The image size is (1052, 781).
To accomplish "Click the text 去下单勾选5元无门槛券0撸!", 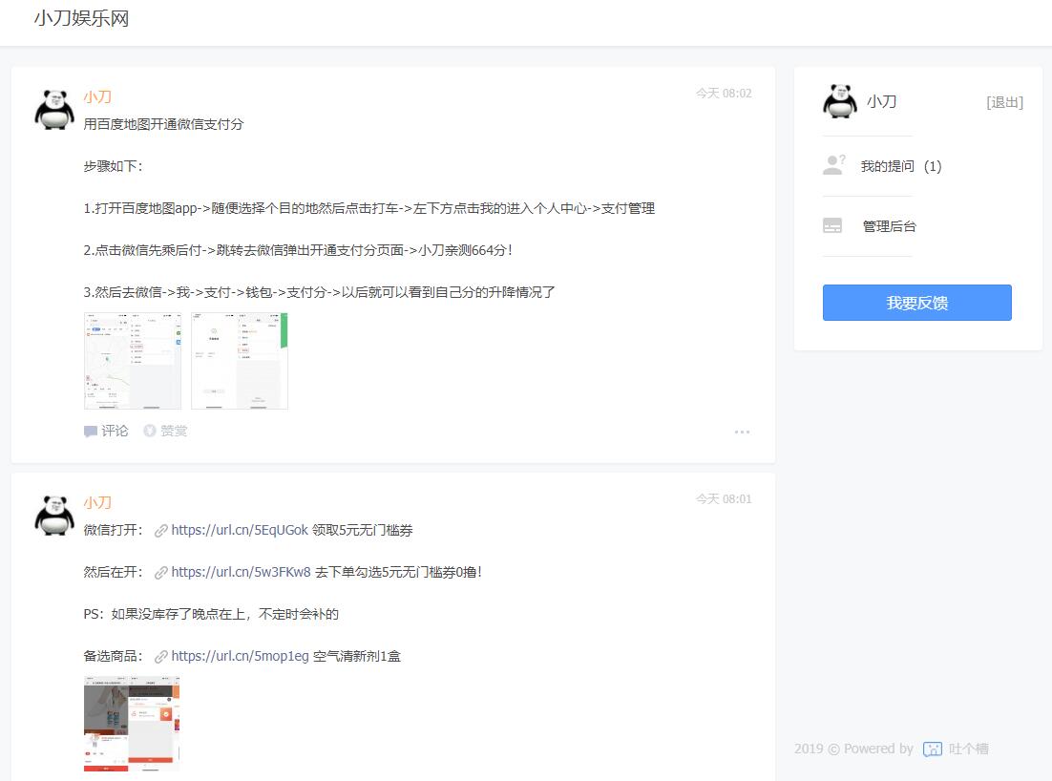I will [x=398, y=572].
